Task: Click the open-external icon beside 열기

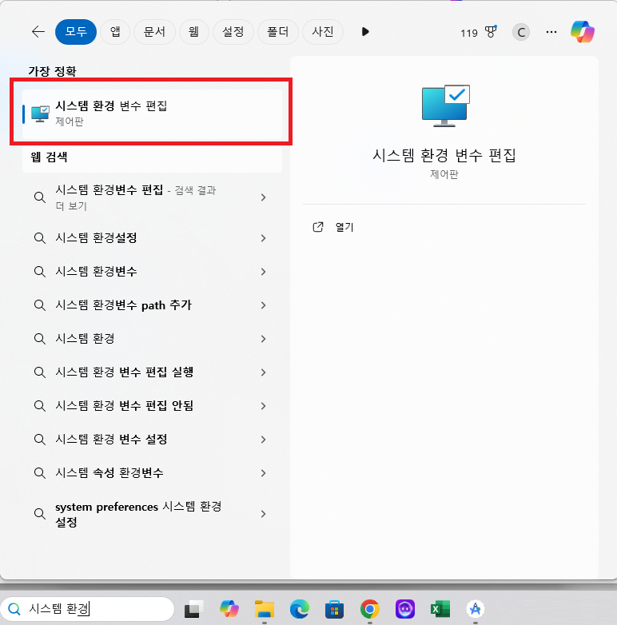Action: click(318, 227)
